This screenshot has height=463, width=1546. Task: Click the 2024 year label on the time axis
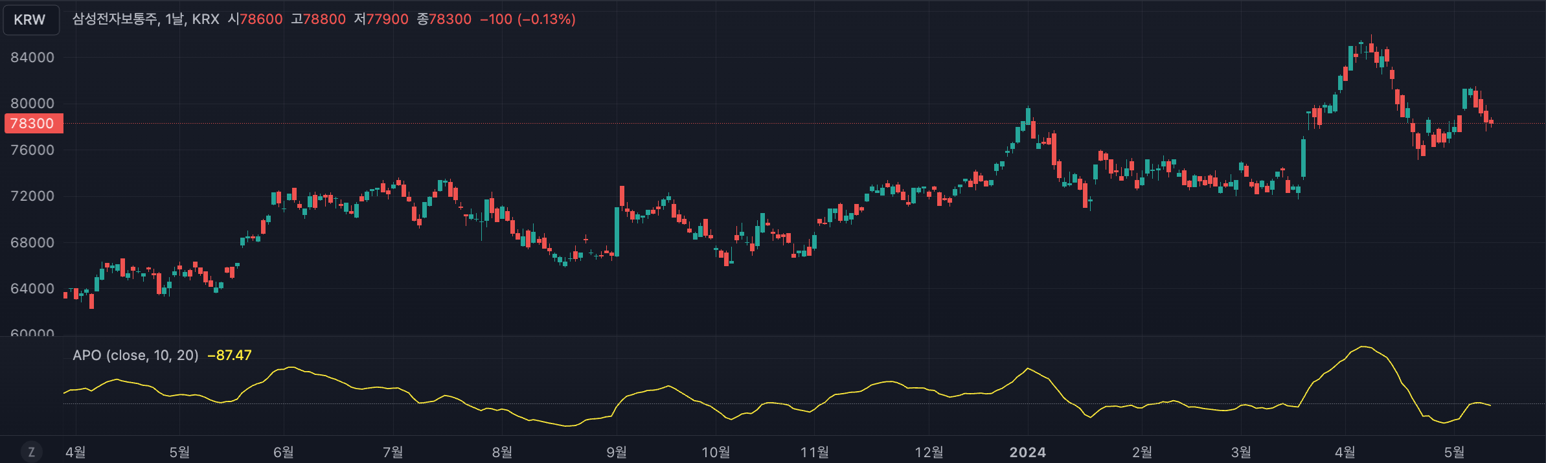pos(1028,453)
